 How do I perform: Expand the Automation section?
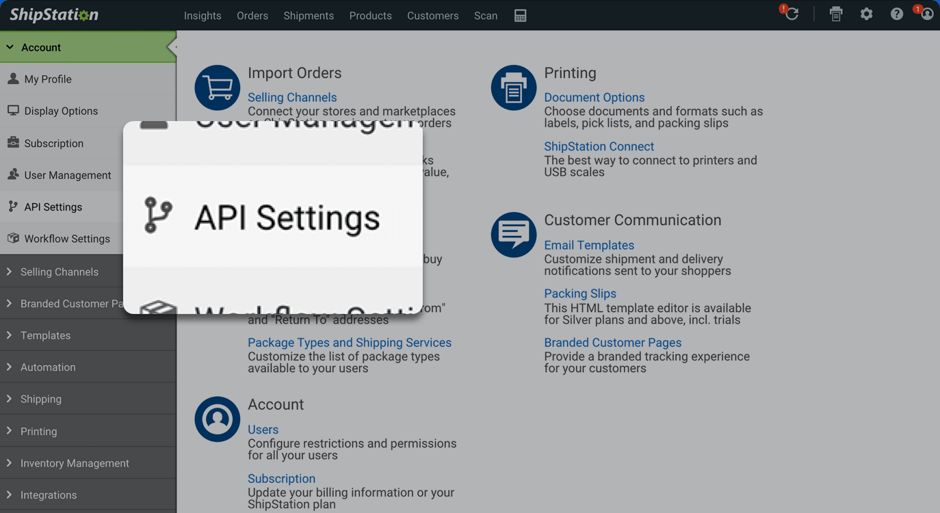click(88, 367)
